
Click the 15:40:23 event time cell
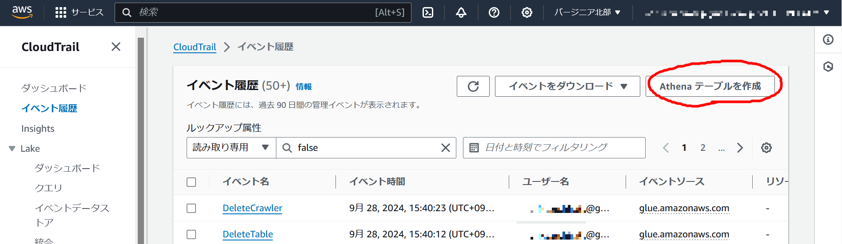tap(422, 208)
